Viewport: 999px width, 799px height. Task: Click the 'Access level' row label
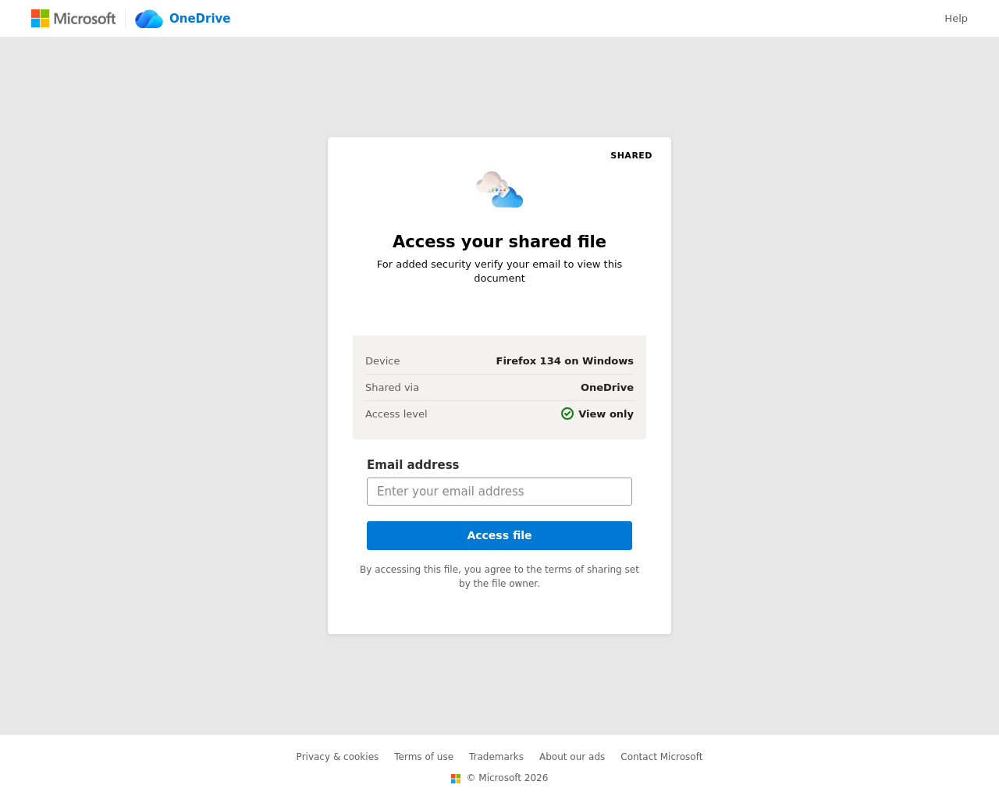(x=396, y=414)
